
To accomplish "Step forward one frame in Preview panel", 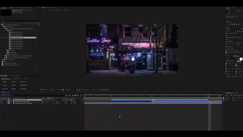I will click(236, 24).
